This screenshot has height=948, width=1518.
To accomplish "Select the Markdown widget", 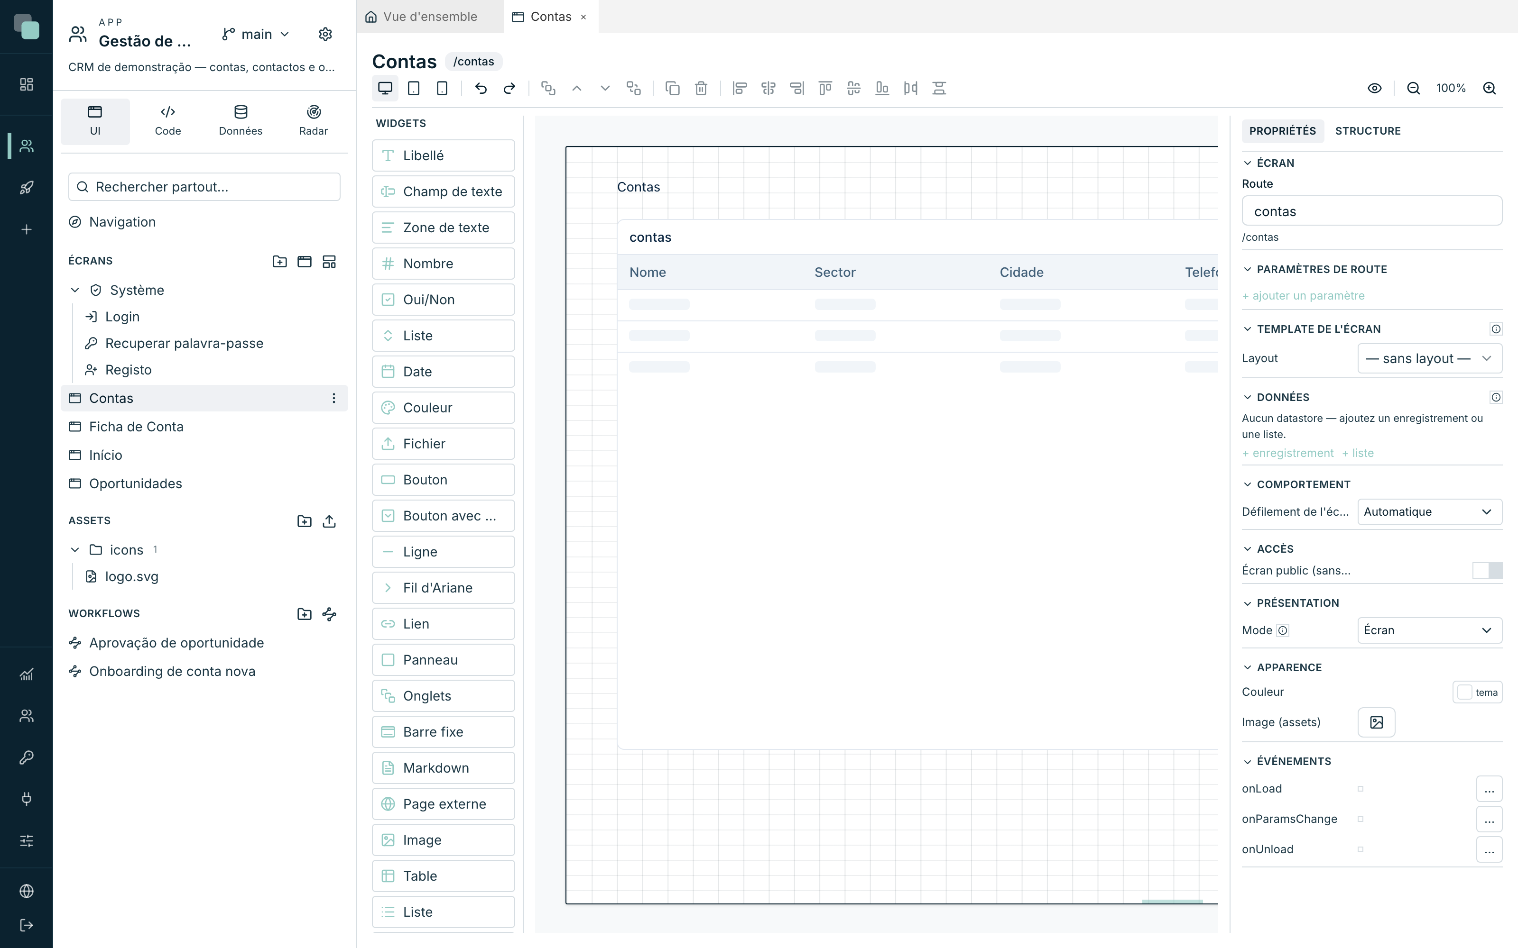I will coord(443,768).
